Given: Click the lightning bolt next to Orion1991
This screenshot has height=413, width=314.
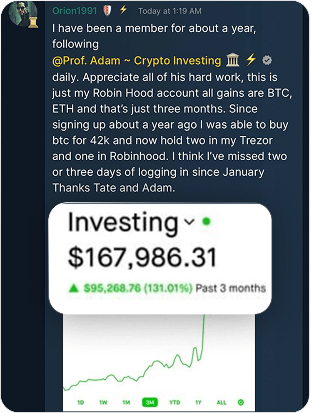Looking at the screenshot, I should [x=123, y=10].
